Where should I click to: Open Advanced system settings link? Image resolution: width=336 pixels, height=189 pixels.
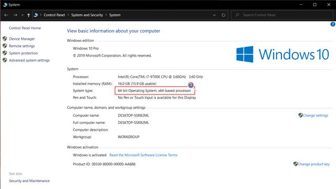pyautogui.click(x=29, y=60)
